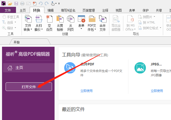Open the 文件 menu
The image size is (171, 120).
tap(8, 10)
